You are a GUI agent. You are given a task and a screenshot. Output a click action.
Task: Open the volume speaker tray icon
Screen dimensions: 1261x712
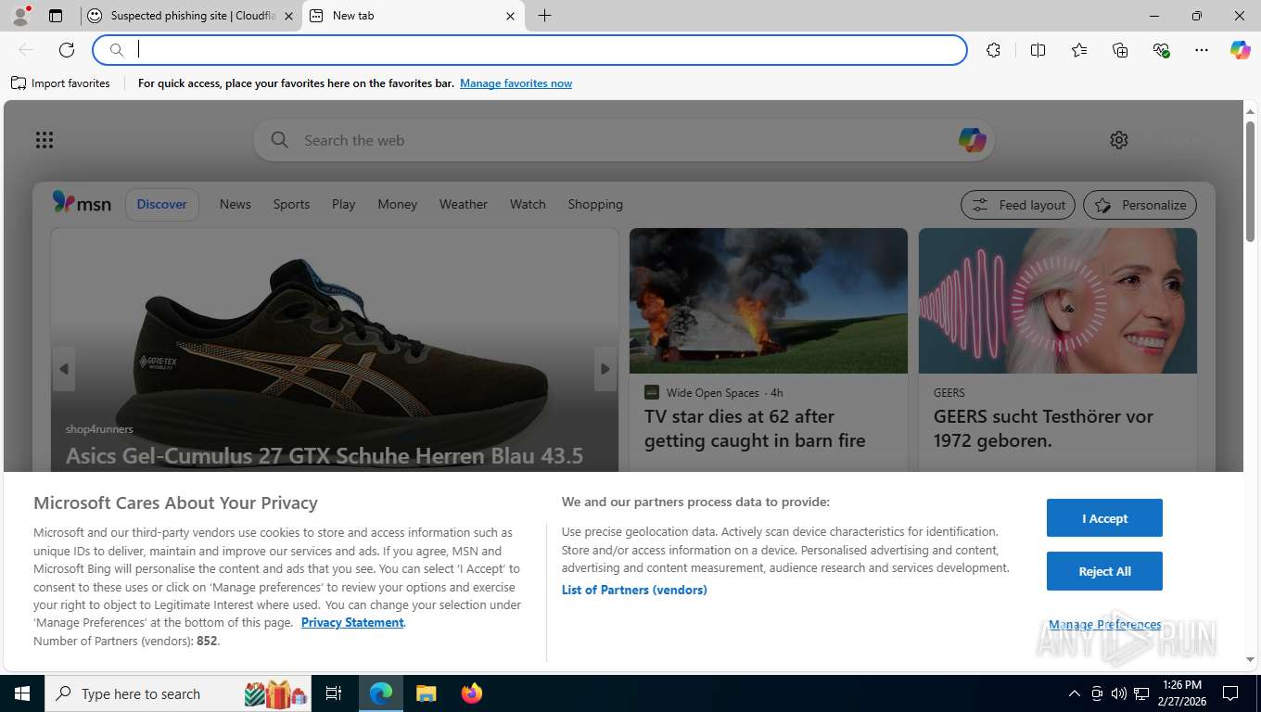point(1119,693)
